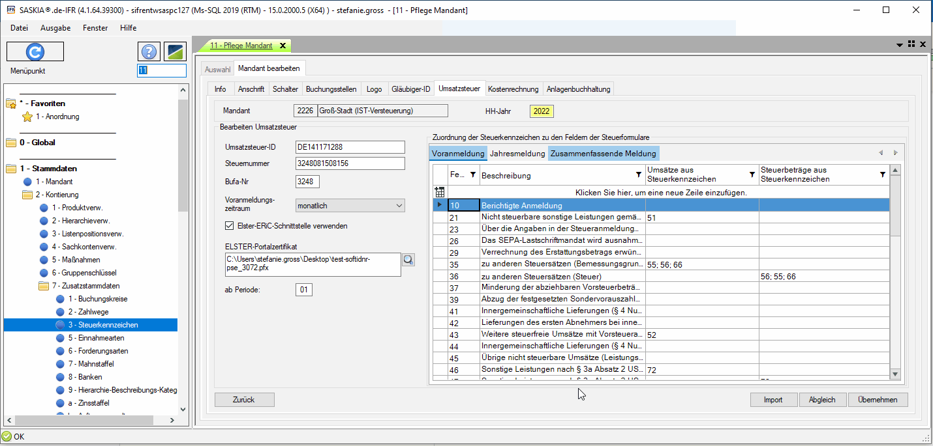Click the new-row grid icon in table
The width and height of the screenshot is (933, 446).
[440, 193]
